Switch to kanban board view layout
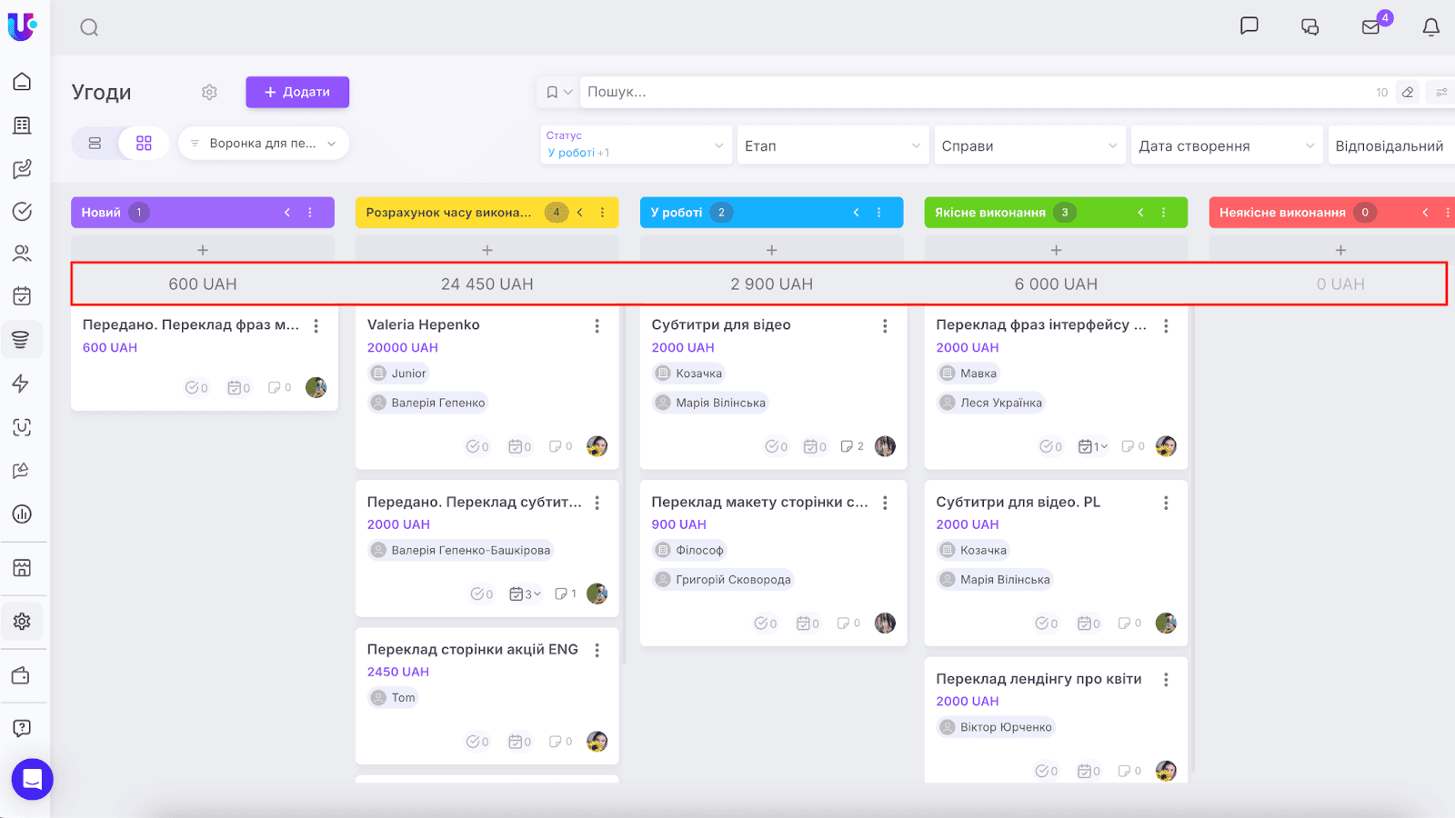 pyautogui.click(x=144, y=144)
